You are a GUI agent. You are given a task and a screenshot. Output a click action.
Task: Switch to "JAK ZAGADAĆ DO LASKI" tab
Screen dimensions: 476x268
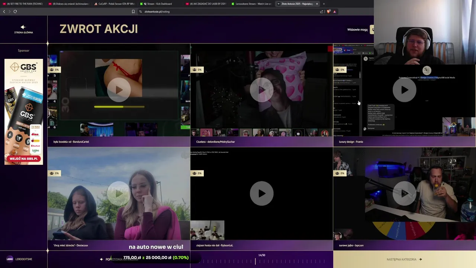click(206, 4)
